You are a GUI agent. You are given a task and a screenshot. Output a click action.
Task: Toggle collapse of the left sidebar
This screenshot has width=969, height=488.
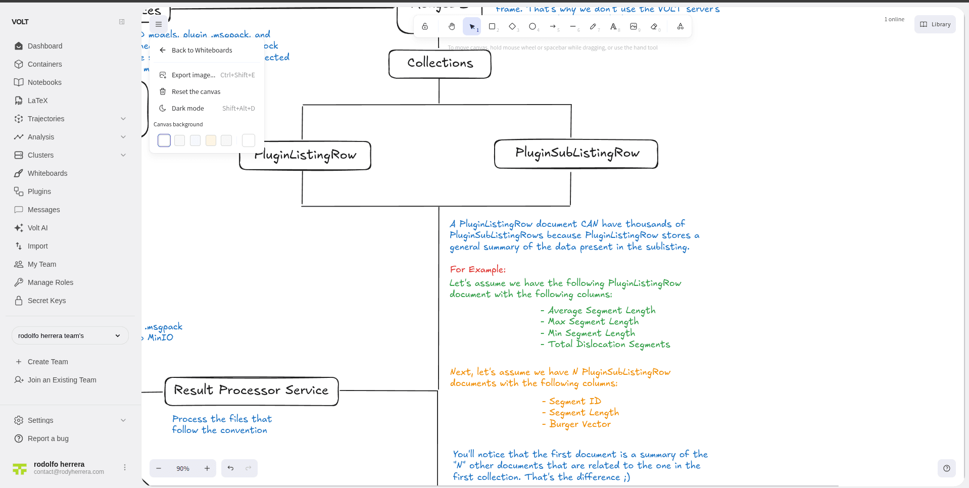coord(121,22)
